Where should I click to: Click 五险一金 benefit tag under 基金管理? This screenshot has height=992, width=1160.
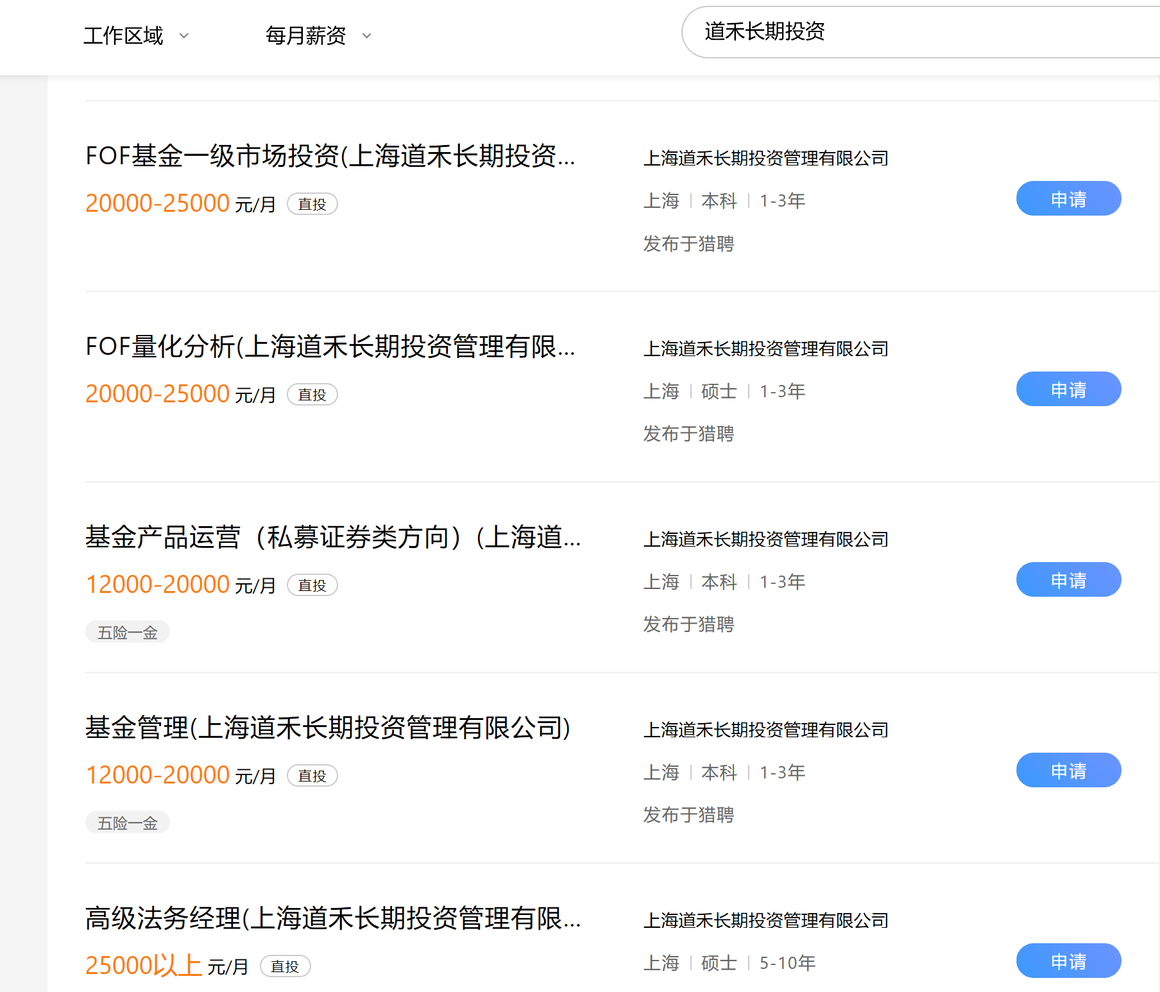coord(128,823)
